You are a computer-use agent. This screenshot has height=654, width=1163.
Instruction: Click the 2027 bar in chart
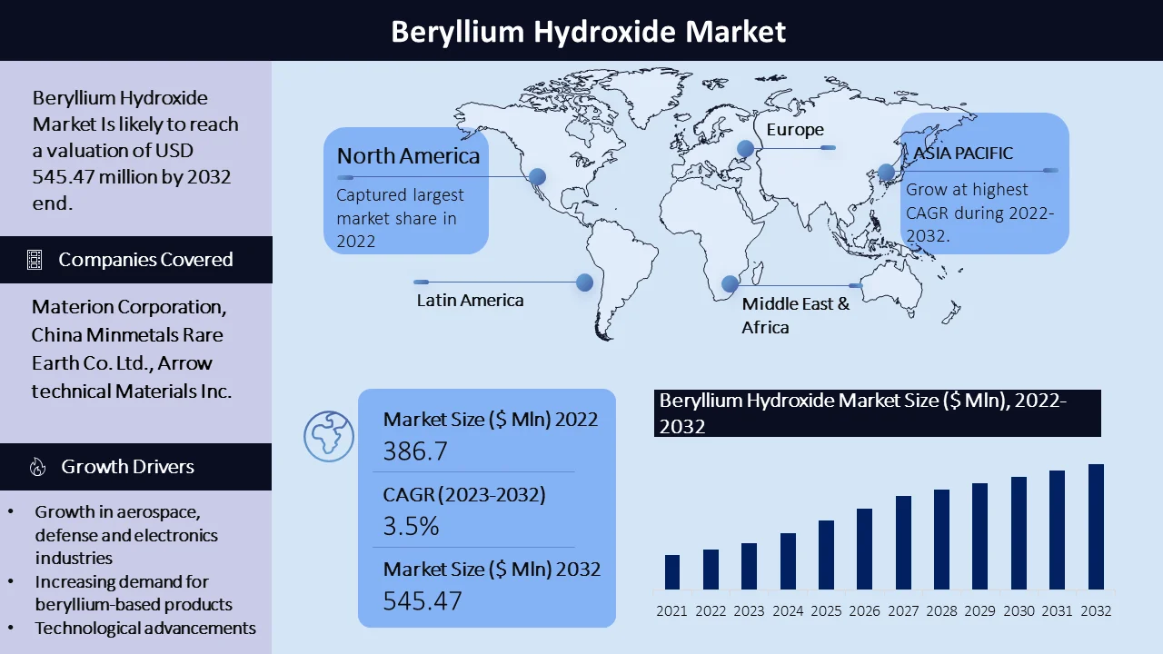[903, 542]
